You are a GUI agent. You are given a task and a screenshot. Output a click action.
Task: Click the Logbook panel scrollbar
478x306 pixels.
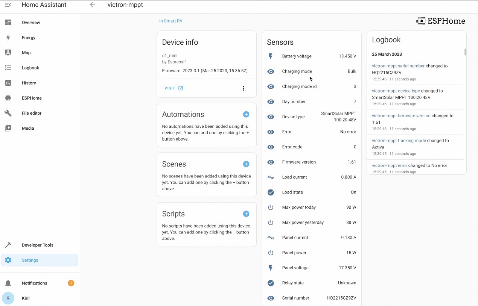465,52
